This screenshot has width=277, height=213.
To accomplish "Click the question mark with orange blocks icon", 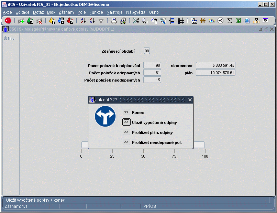I will click(256, 21).
